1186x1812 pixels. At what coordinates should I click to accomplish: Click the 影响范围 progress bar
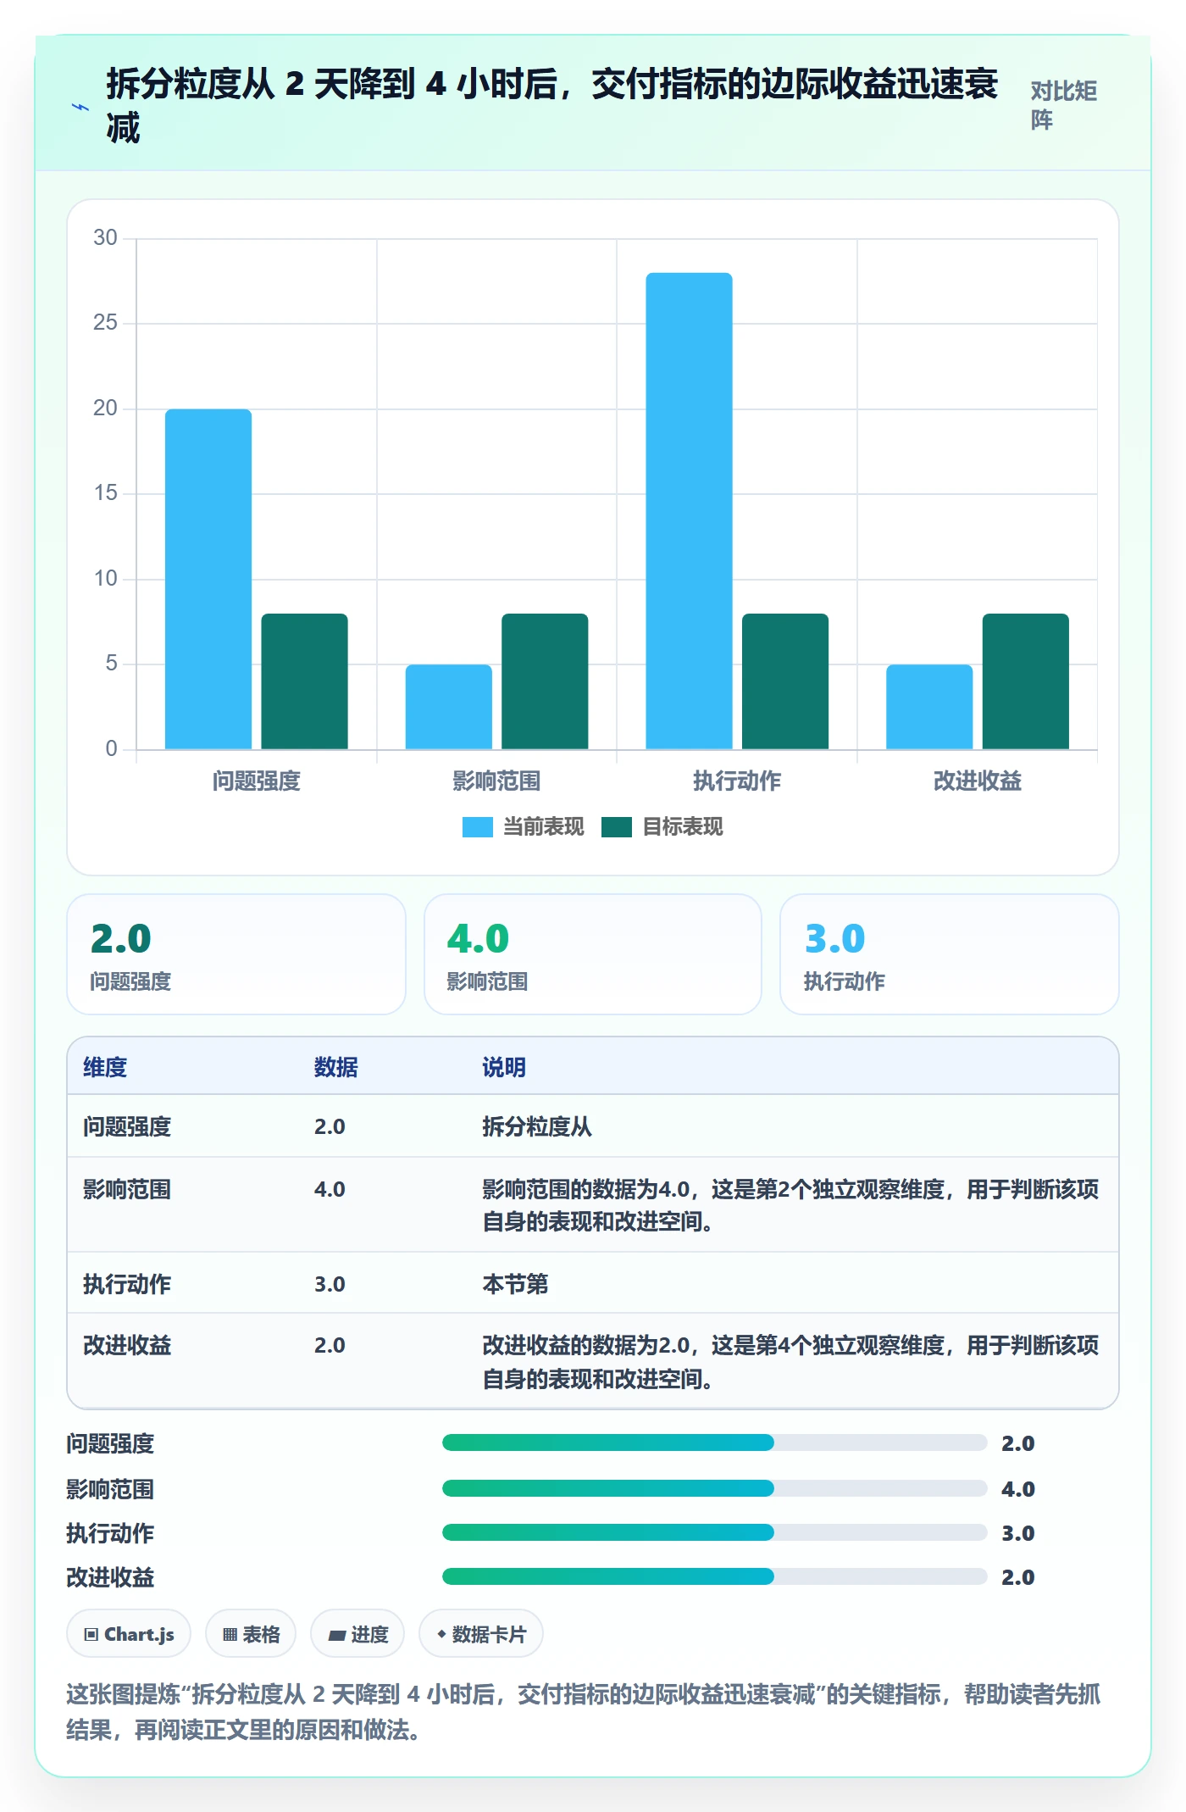714,1488
